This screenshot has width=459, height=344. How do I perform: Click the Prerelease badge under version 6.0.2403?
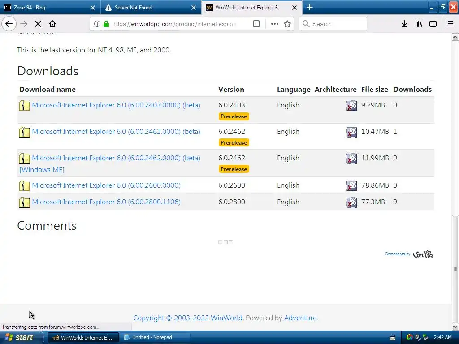click(x=234, y=116)
